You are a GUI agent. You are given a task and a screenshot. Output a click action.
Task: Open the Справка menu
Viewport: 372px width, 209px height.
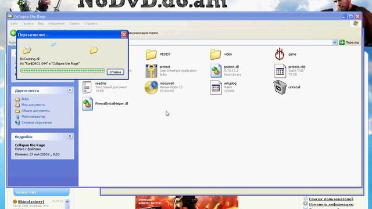(x=91, y=24)
